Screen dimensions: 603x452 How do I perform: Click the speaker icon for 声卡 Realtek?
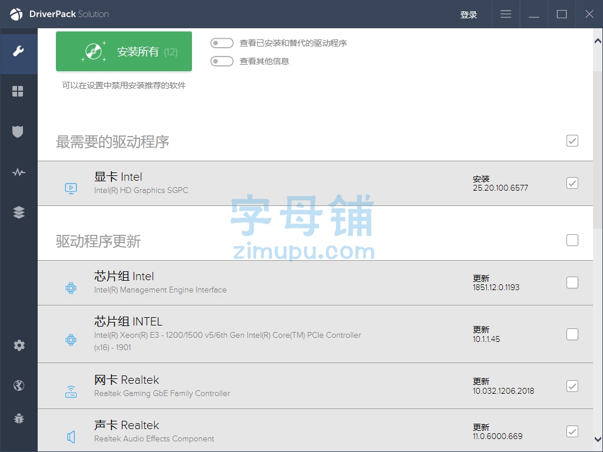click(x=71, y=437)
